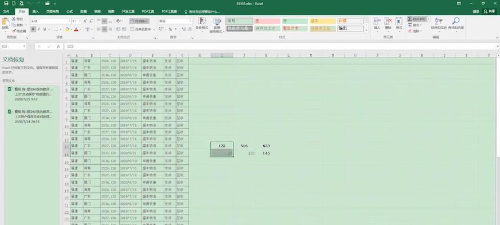Select cell containing 639

click(266, 146)
